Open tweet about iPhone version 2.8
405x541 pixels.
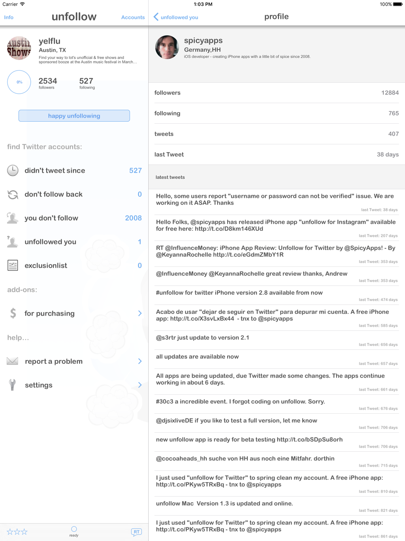pos(277,295)
